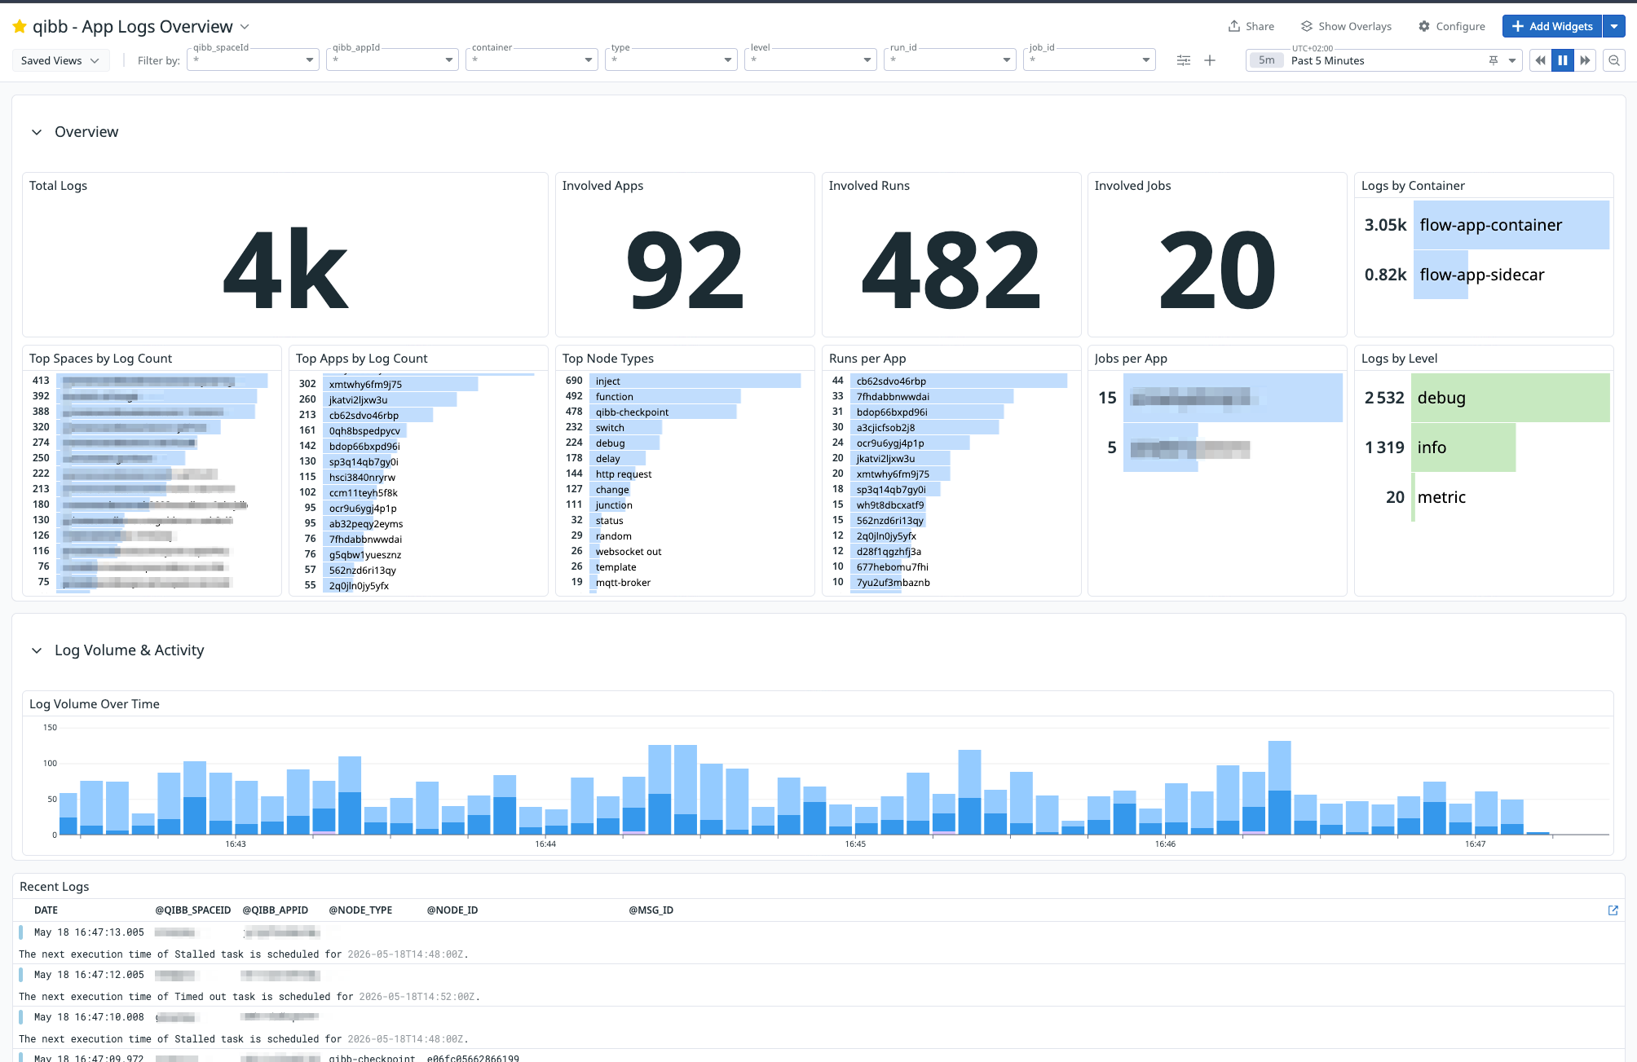
Task: Click the favorite star icon next to dashboard title
Action: tap(20, 27)
